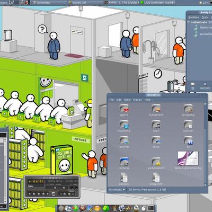The height and width of the screenshot is (212, 212).
Task: Expand the obraketsu location dropdown in status bar
Action: (117, 190)
